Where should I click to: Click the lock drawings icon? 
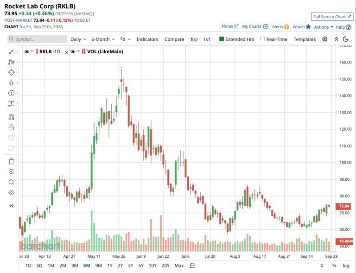coord(11,127)
